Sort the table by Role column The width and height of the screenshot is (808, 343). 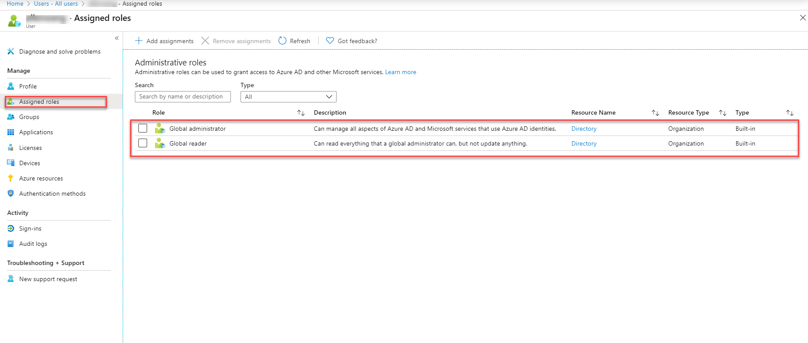tap(301, 113)
